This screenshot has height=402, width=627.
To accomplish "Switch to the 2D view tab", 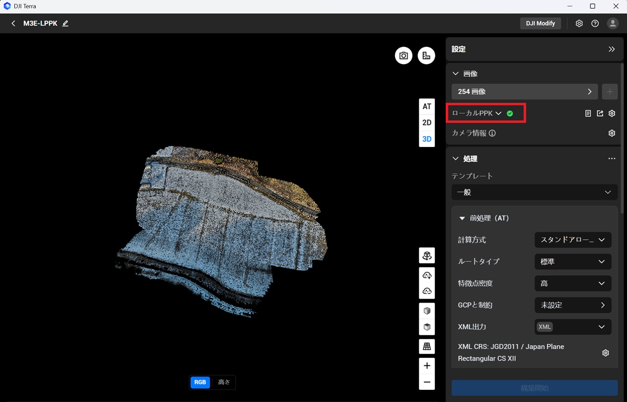I will tap(427, 123).
